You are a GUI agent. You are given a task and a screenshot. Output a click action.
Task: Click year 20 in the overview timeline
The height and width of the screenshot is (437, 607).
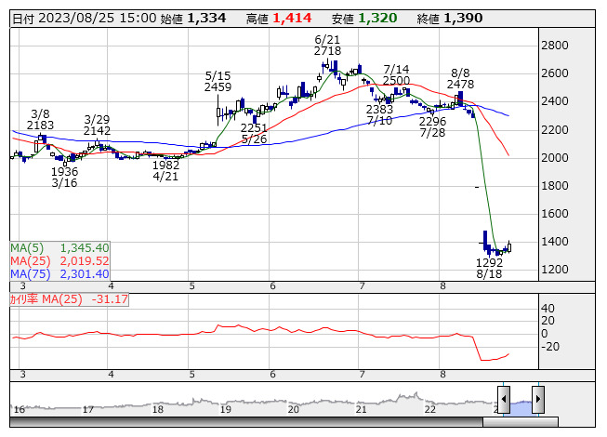293,409
